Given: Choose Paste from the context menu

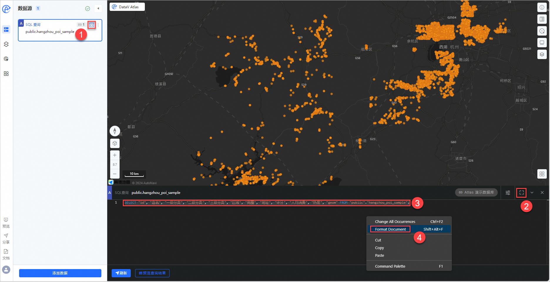Looking at the screenshot, I should click(x=409, y=256).
